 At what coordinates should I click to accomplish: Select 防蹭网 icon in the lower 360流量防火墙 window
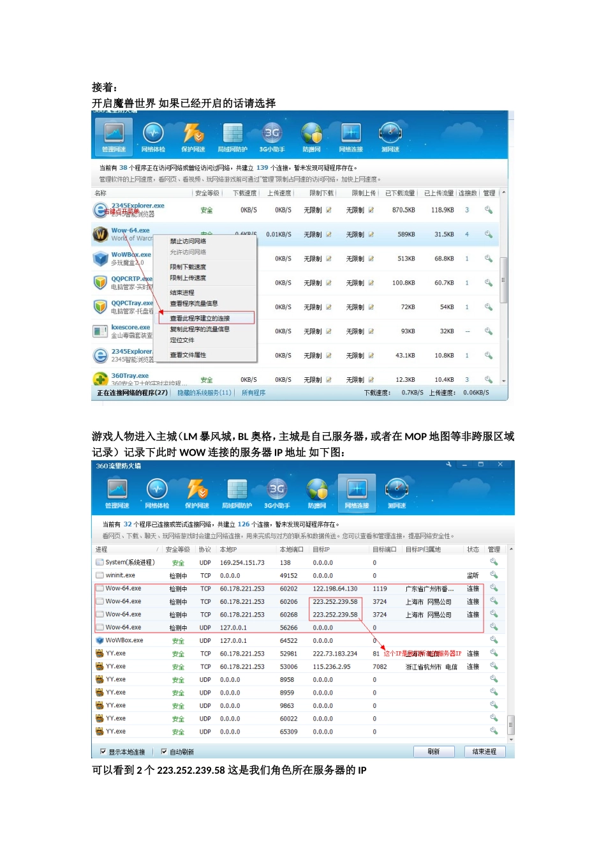[x=317, y=493]
